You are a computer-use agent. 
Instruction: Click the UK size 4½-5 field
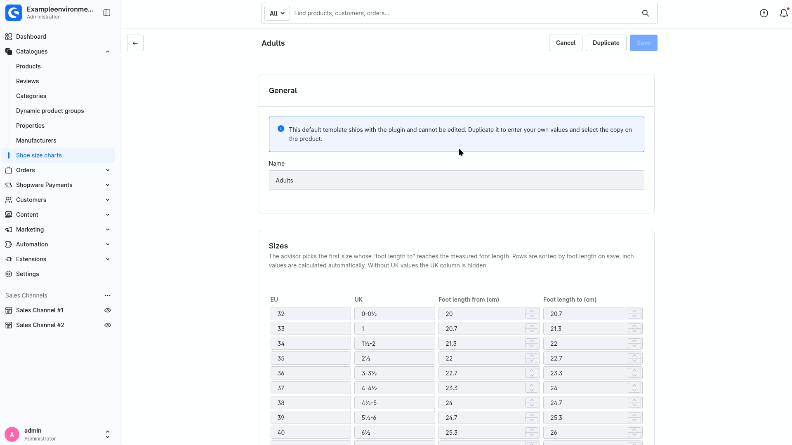click(395, 403)
